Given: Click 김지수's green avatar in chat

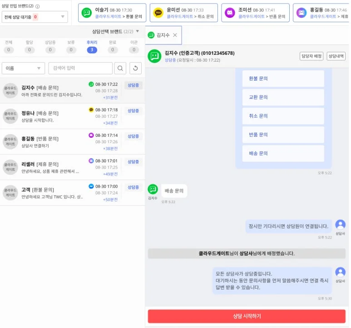Looking at the screenshot, I should (153, 189).
